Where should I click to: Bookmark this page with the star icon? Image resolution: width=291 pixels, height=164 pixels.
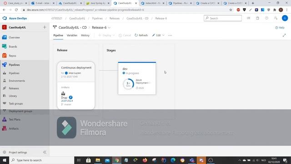click(231, 10)
